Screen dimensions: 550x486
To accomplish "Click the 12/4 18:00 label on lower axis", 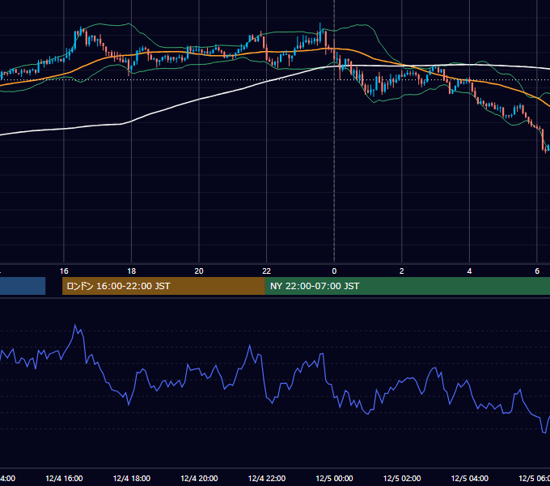I will click(x=132, y=478).
